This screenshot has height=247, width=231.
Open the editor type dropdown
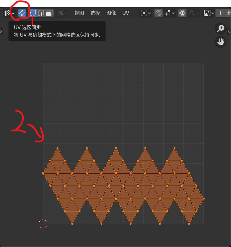(9, 13)
